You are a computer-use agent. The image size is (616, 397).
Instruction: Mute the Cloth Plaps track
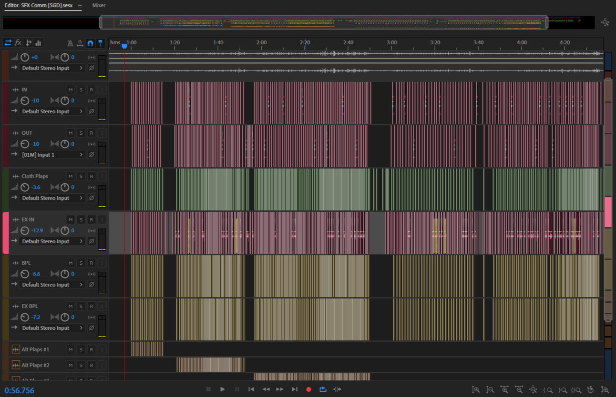[70, 176]
